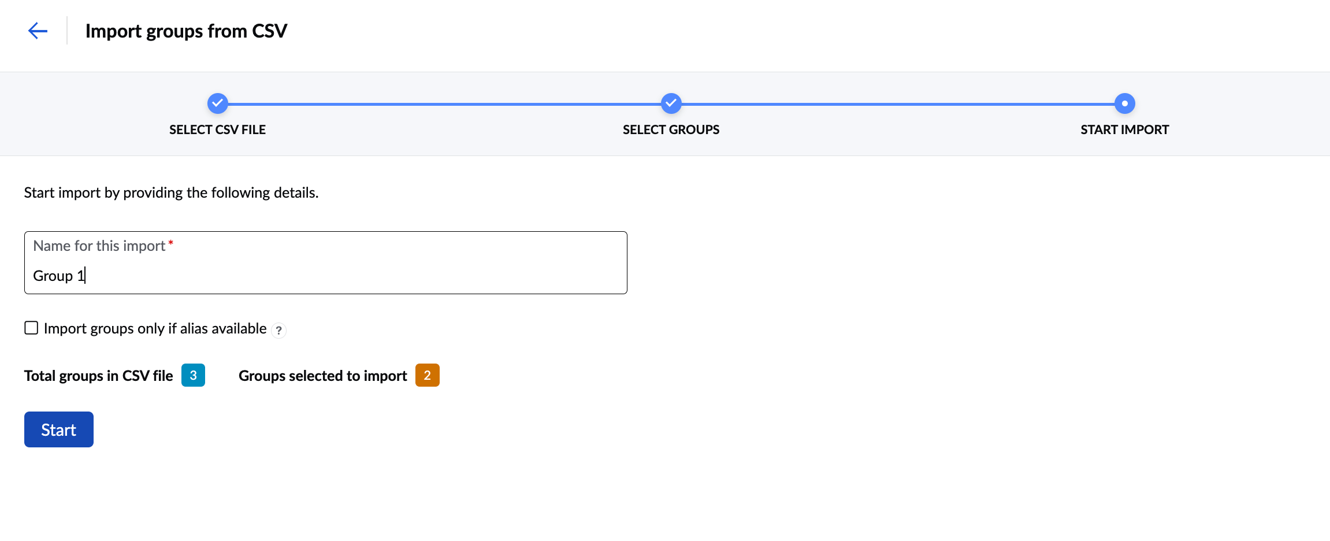The height and width of the screenshot is (541, 1330).
Task: Click the "Import groups from CSV" page title
Action: click(186, 31)
